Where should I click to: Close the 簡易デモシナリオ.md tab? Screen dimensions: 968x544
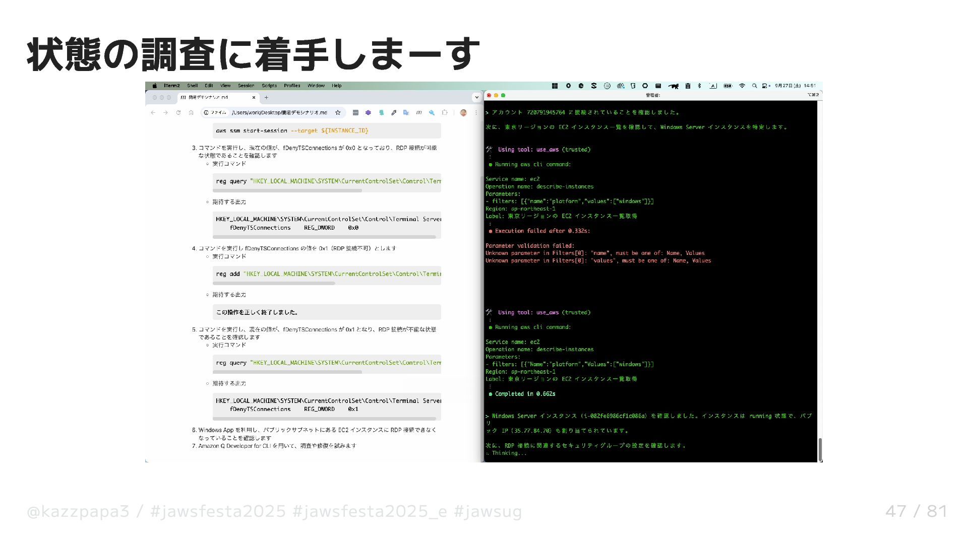click(254, 97)
